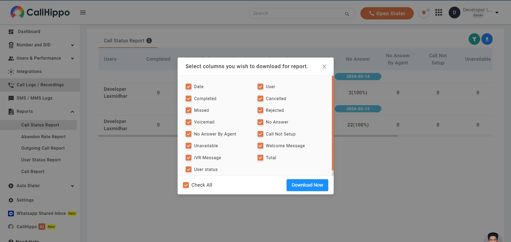Click the Users & Performance people icon
This screenshot has height=242, width=511.
coord(11,58)
